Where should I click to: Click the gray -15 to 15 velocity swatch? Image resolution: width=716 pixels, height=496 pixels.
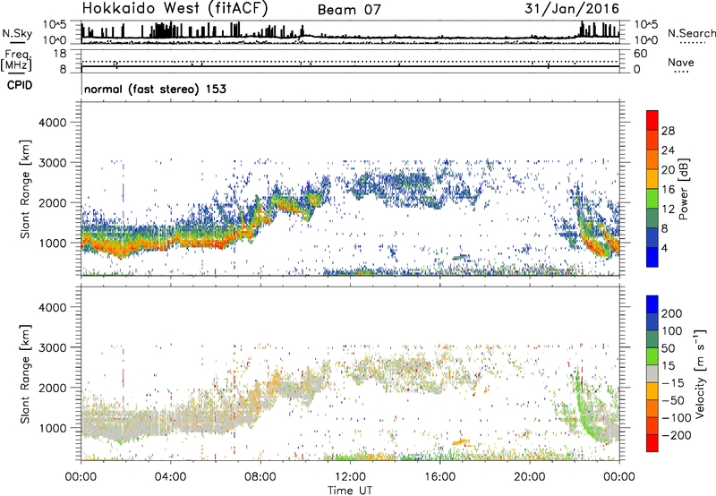point(652,373)
